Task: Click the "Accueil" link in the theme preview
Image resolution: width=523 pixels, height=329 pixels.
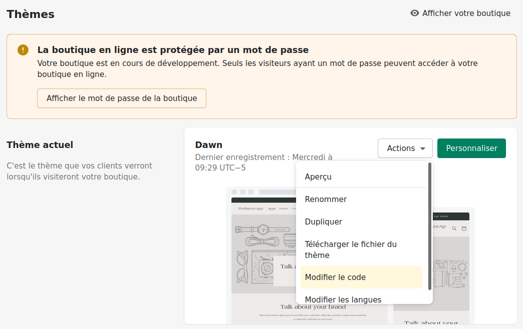Action: pyautogui.click(x=271, y=208)
